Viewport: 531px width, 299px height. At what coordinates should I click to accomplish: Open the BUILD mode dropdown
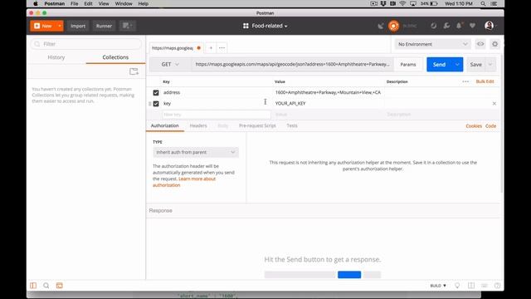click(x=438, y=286)
